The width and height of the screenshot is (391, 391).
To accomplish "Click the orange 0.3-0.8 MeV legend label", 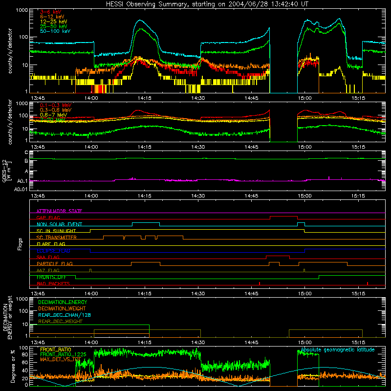I will point(56,110).
